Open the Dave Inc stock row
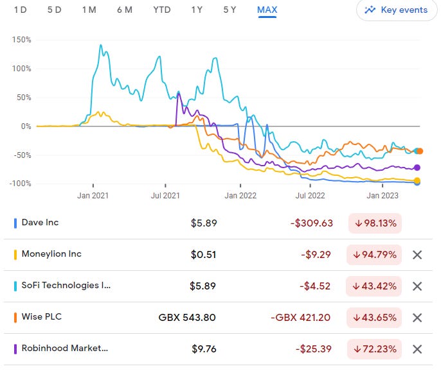 coord(218,223)
